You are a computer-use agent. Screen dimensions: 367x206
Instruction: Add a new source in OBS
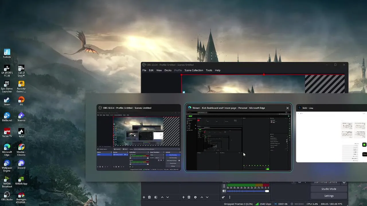point(183,197)
